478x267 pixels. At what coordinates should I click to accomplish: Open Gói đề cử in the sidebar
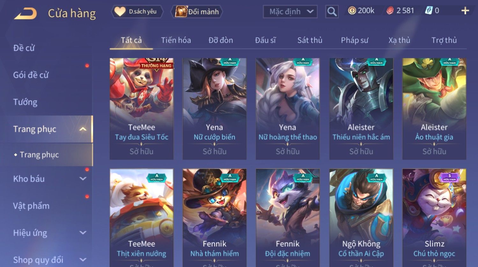[31, 75]
